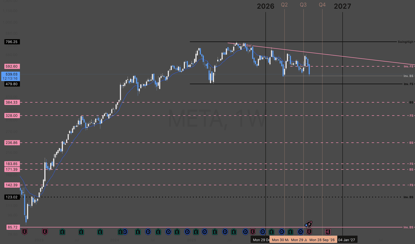Click the red earnings marker beneath the lightning icon
The width and height of the screenshot is (415, 244).
pyautogui.click(x=309, y=232)
